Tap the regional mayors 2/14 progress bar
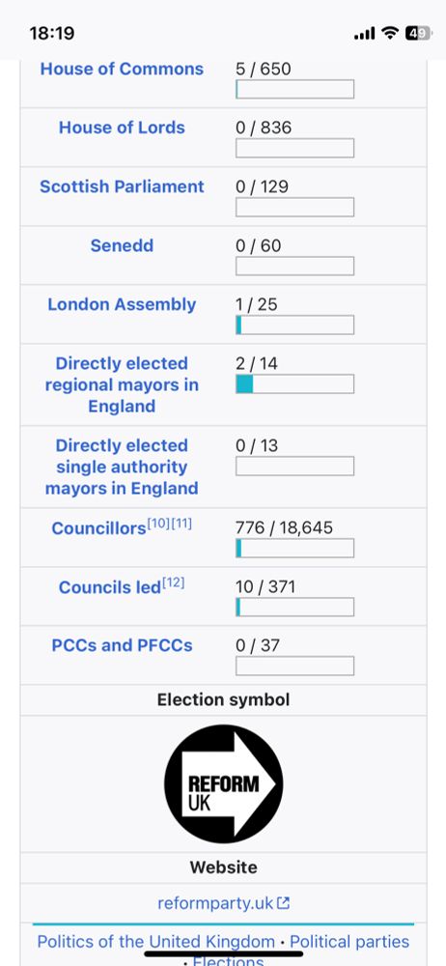 pos(294,384)
